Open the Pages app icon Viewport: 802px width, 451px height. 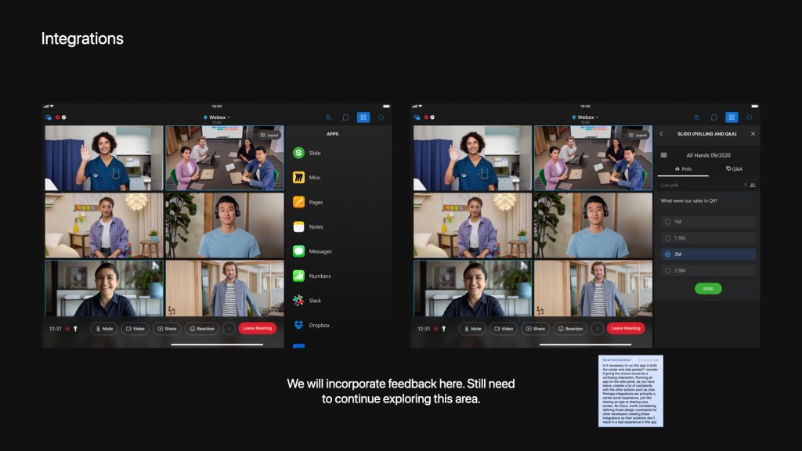[298, 202]
